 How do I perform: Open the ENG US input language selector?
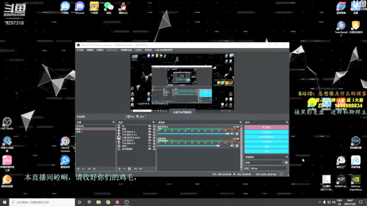(339, 202)
